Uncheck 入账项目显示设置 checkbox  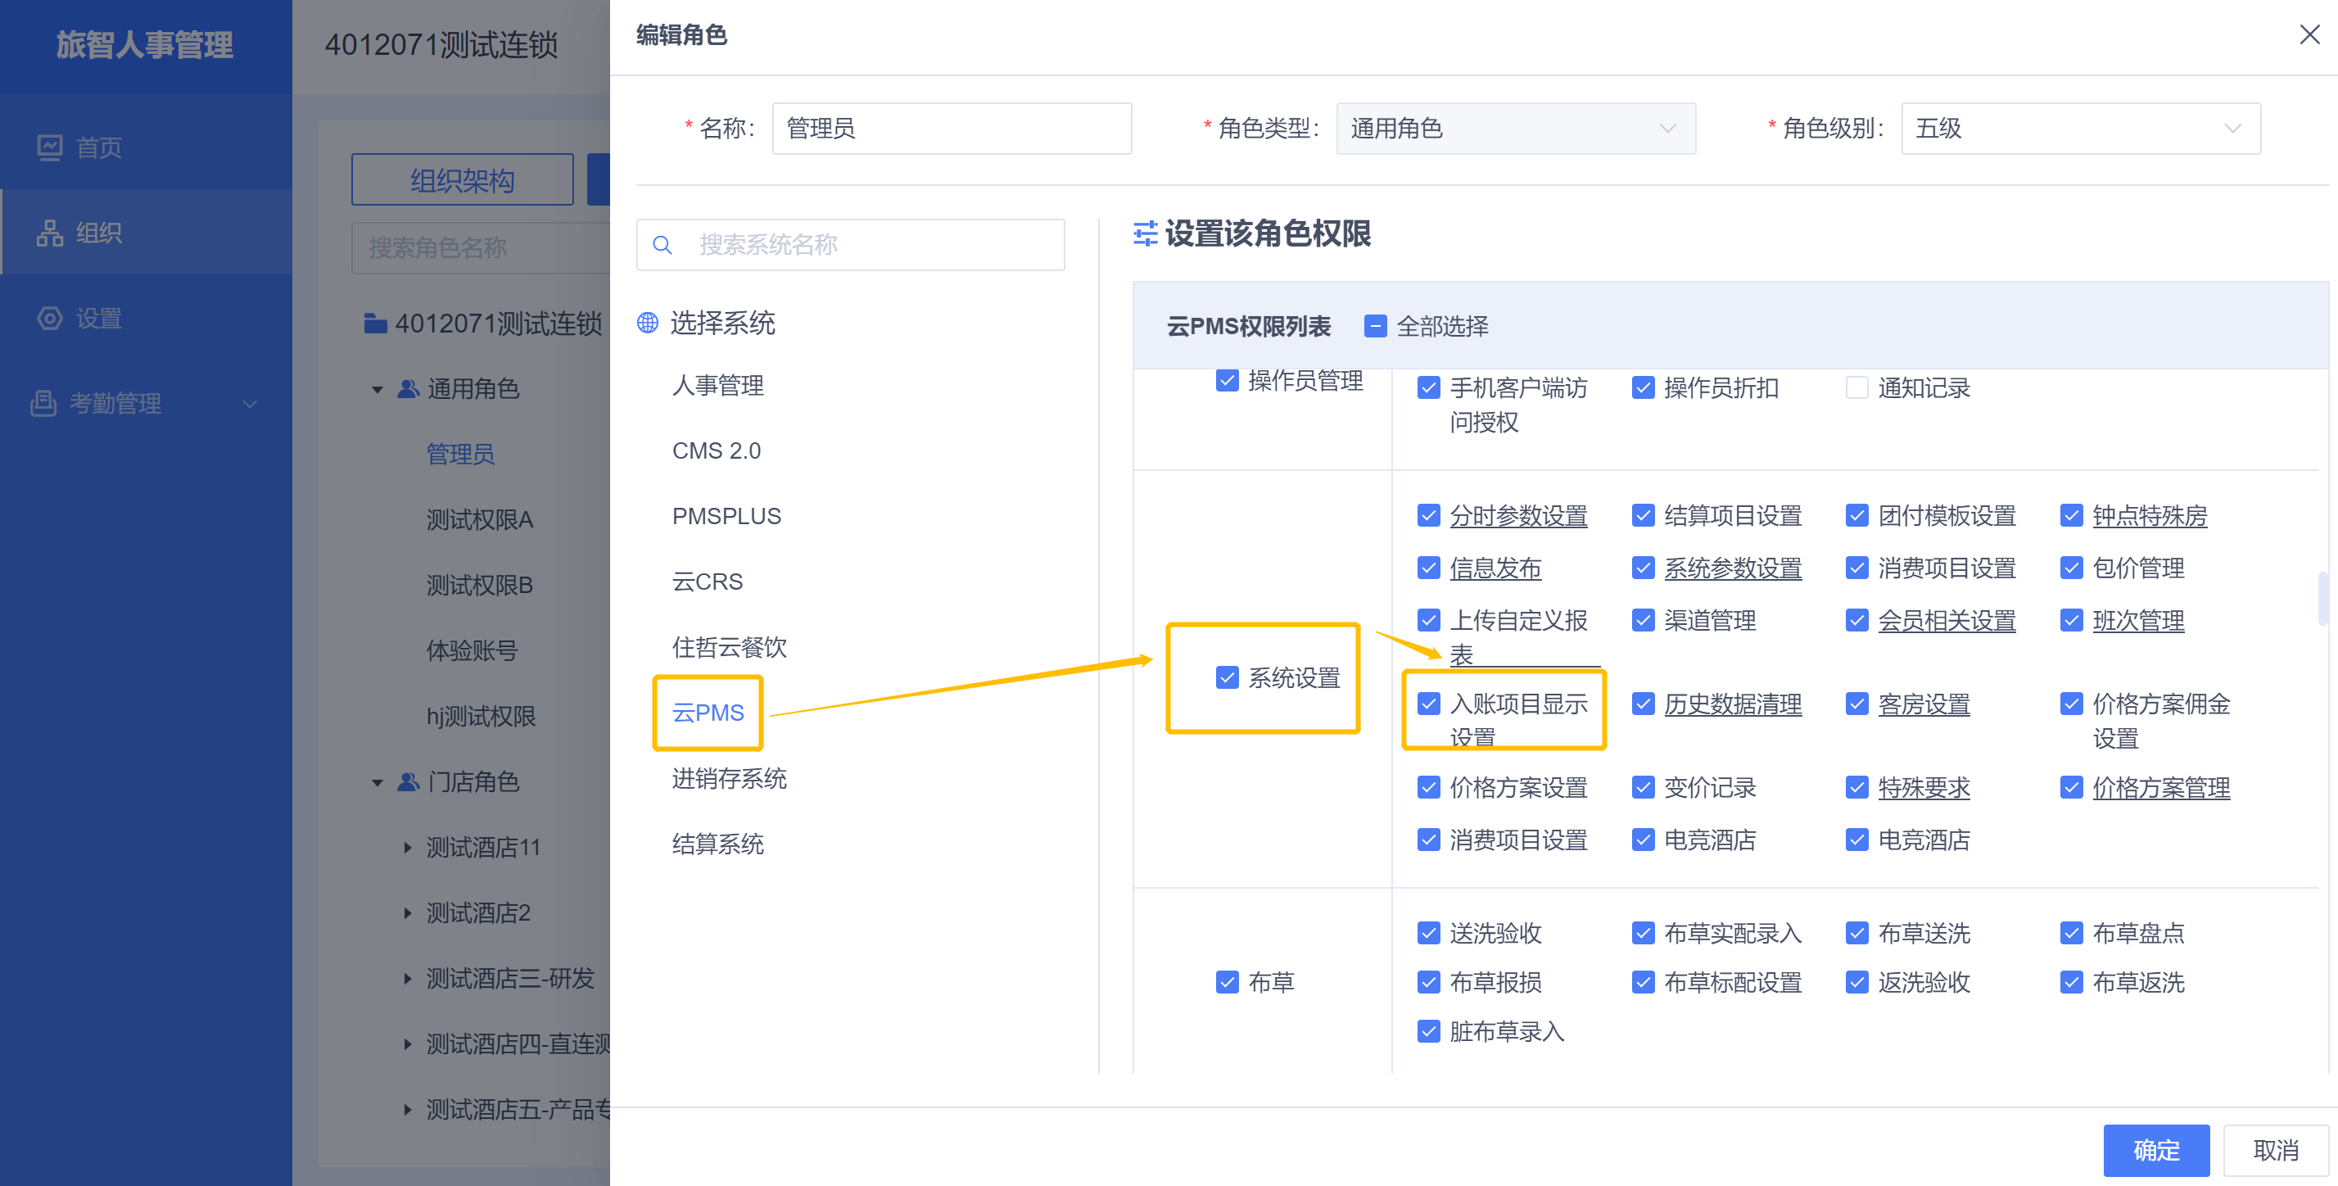(x=1428, y=704)
